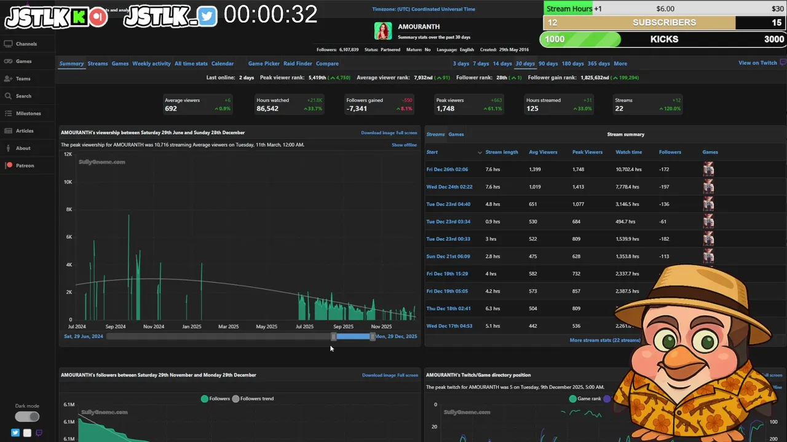
Task: Select Streams tab in Stream summary panel
Action: point(435,134)
